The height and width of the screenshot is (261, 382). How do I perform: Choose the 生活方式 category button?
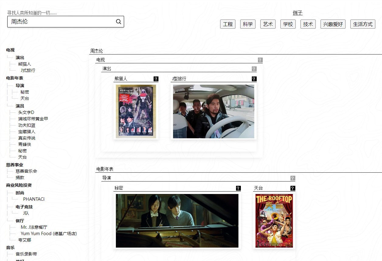click(x=363, y=24)
